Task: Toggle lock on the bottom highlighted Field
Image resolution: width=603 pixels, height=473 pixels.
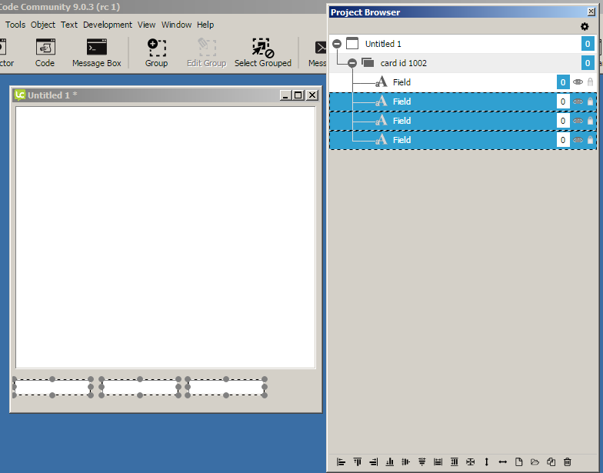Action: point(591,140)
